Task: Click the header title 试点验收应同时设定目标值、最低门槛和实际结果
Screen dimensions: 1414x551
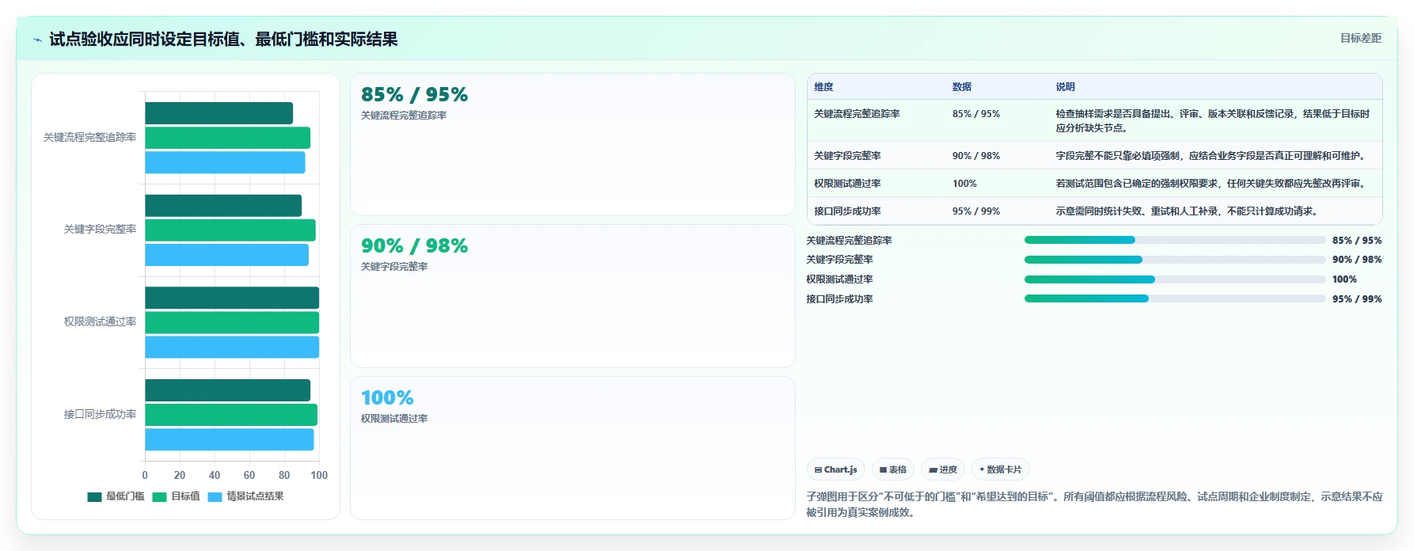Action: click(223, 39)
